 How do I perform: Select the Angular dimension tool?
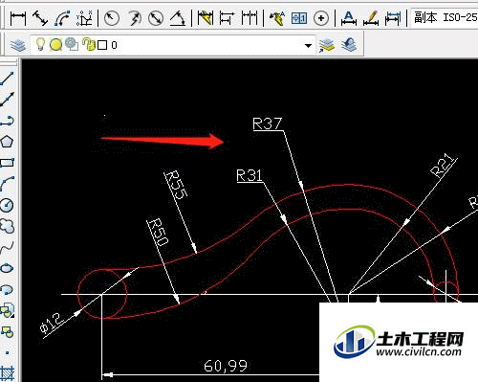178,18
